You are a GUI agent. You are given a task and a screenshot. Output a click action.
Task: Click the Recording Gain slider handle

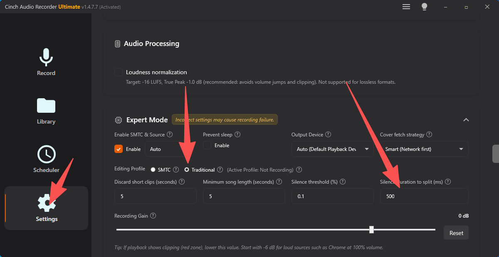371,230
